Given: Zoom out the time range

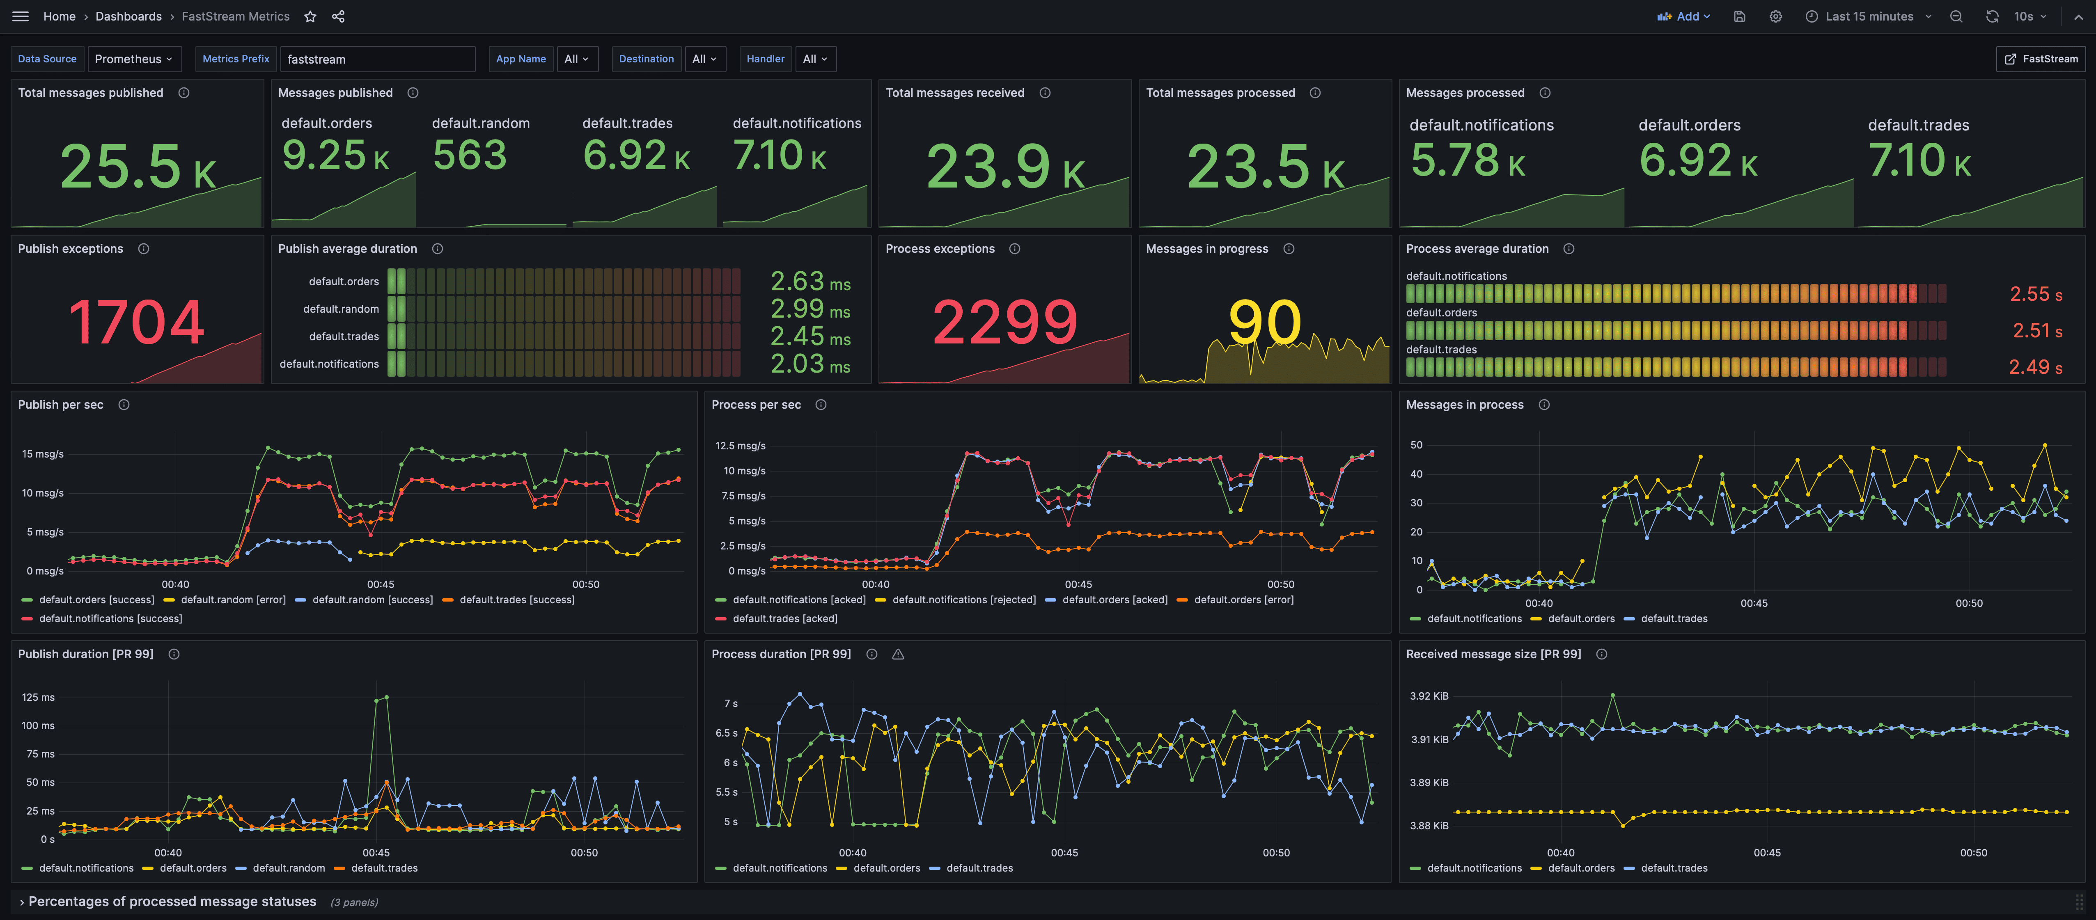Looking at the screenshot, I should click(1956, 16).
